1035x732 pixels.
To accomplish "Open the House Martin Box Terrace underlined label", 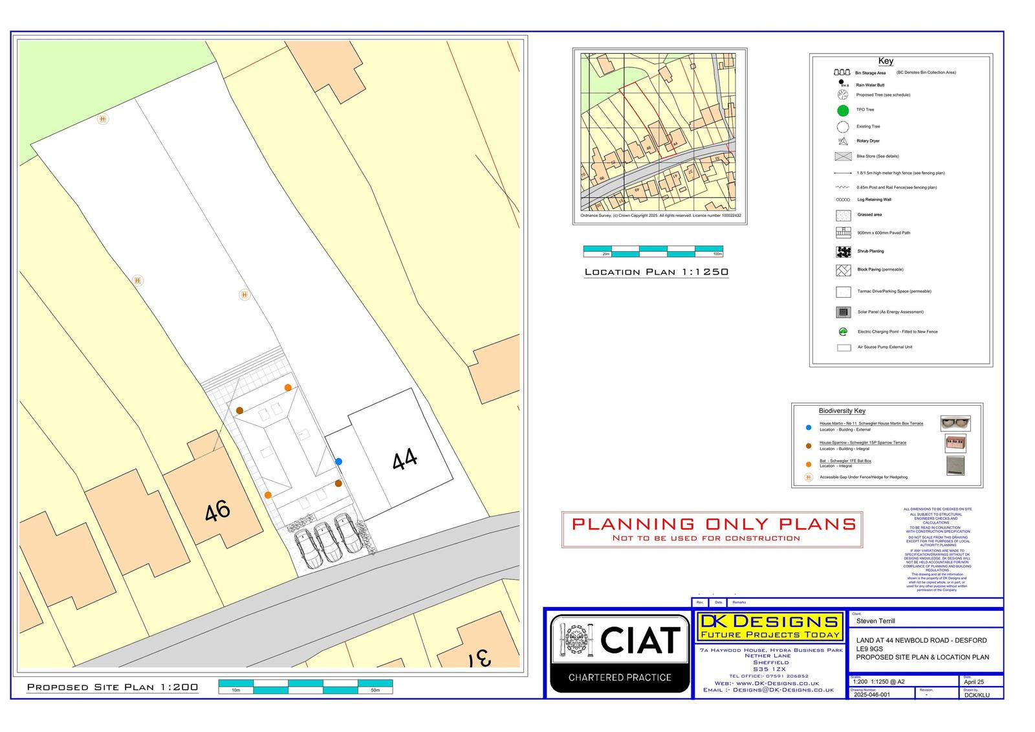I will 871,423.
